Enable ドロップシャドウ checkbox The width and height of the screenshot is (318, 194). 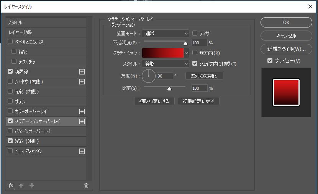10,150
